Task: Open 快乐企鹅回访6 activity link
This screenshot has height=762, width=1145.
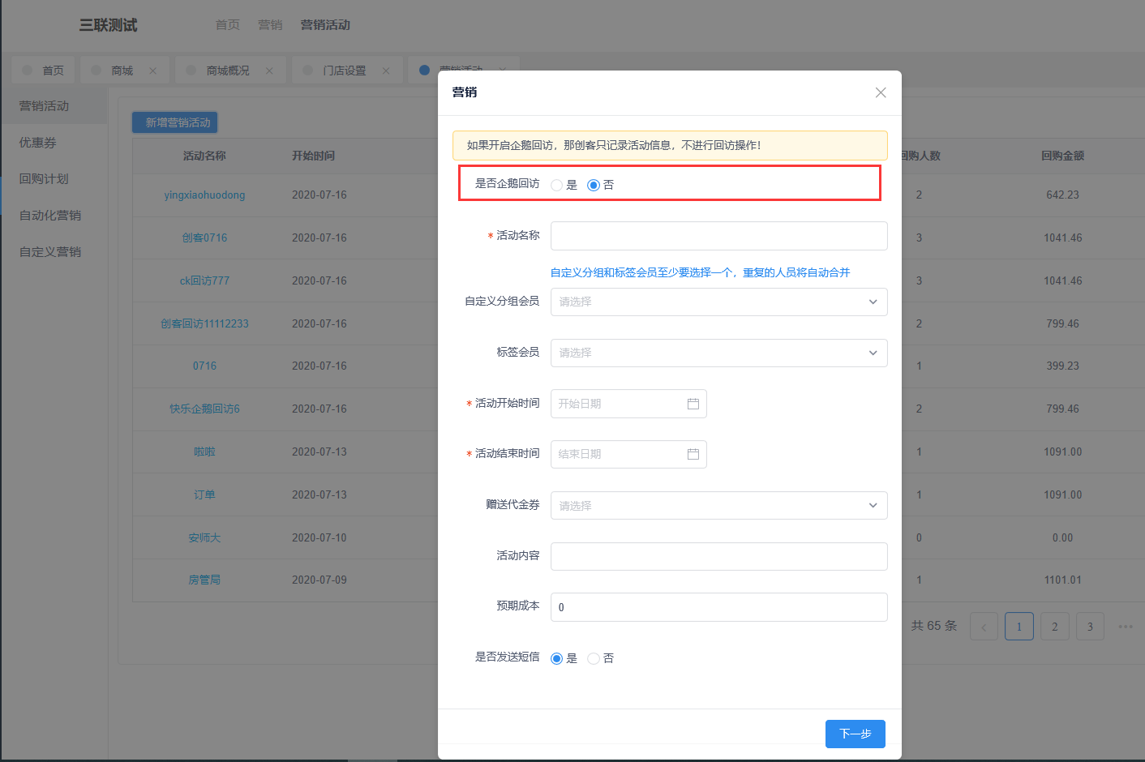Action: click(x=204, y=409)
